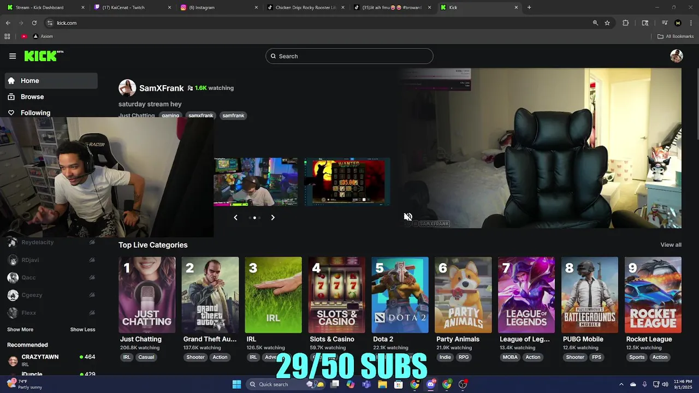699x393 pixels.
Task: Open the Just Chatting category card
Action: click(x=147, y=295)
